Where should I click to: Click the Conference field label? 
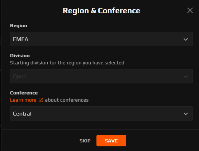coord(24,93)
